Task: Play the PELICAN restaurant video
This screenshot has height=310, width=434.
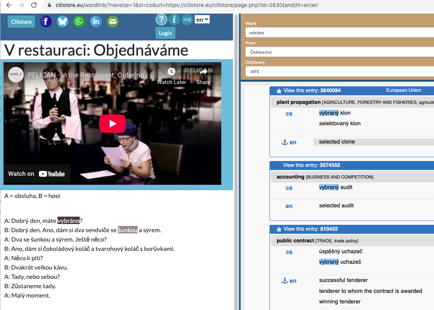Action: coord(112,124)
